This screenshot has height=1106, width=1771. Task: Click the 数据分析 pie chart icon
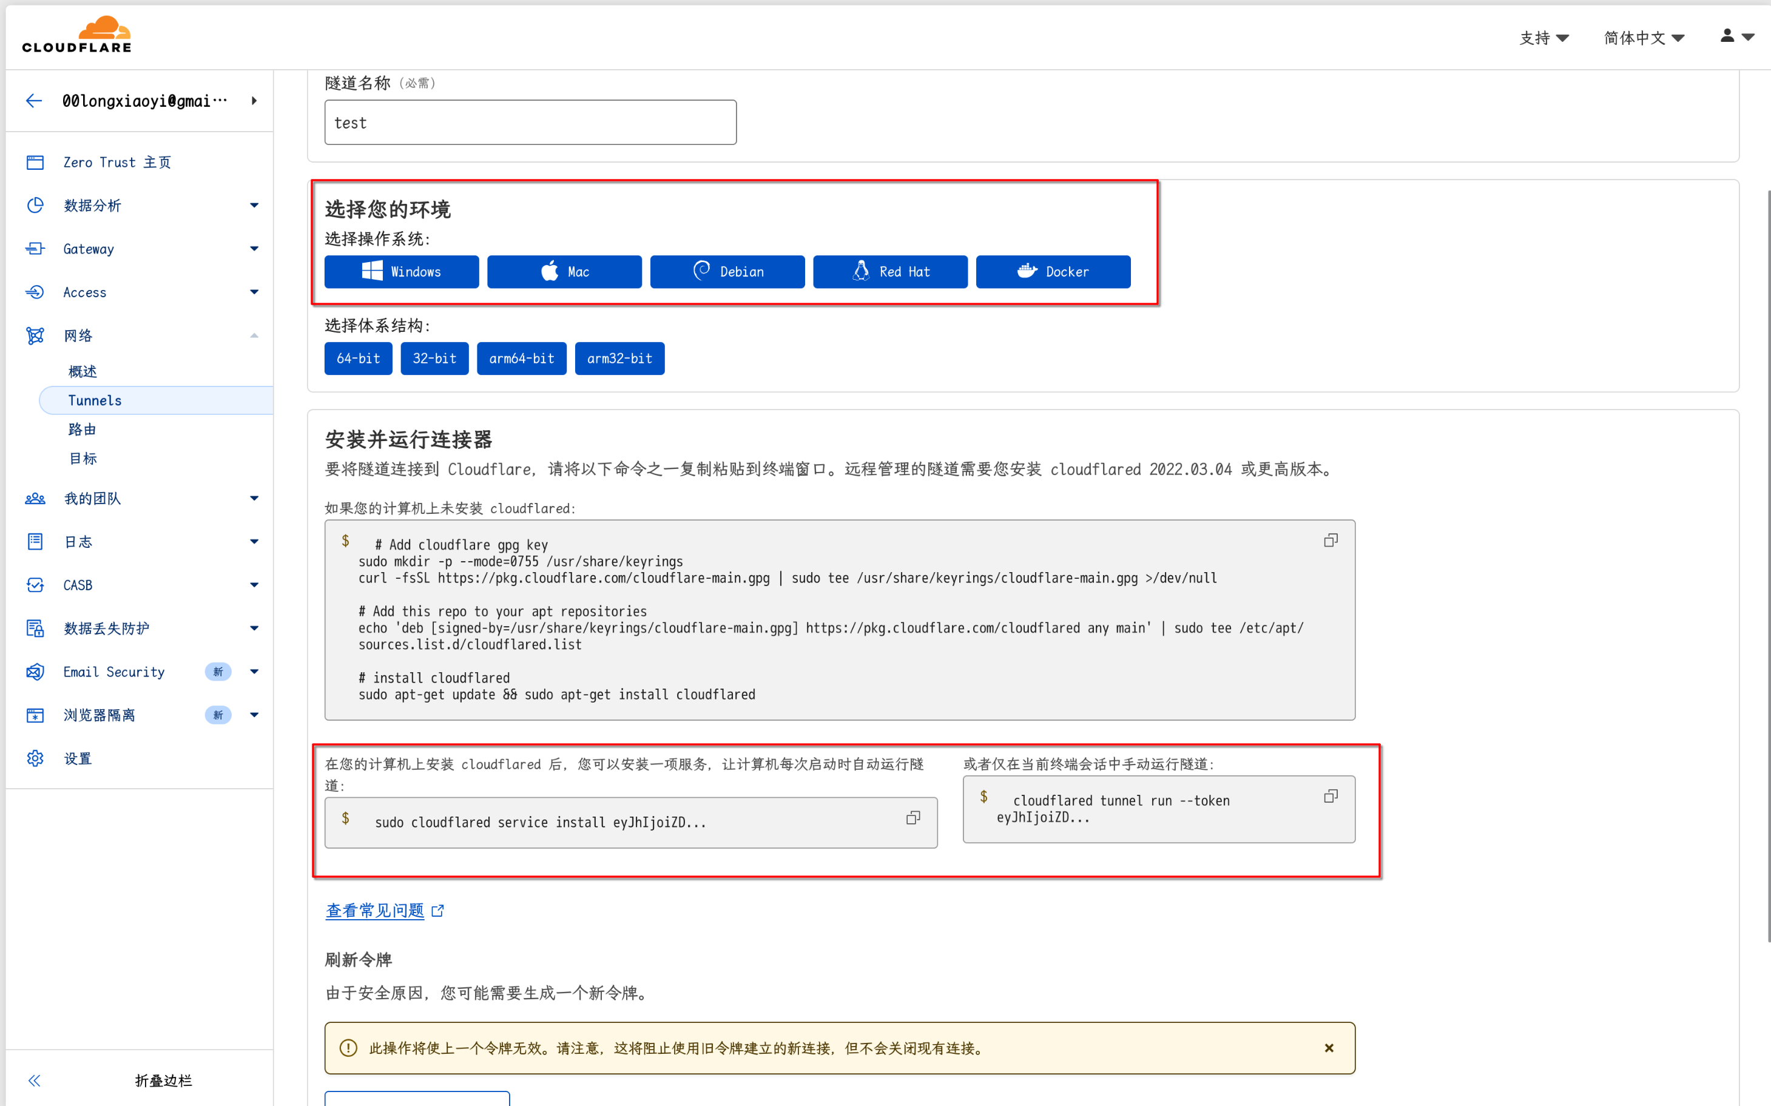[35, 206]
